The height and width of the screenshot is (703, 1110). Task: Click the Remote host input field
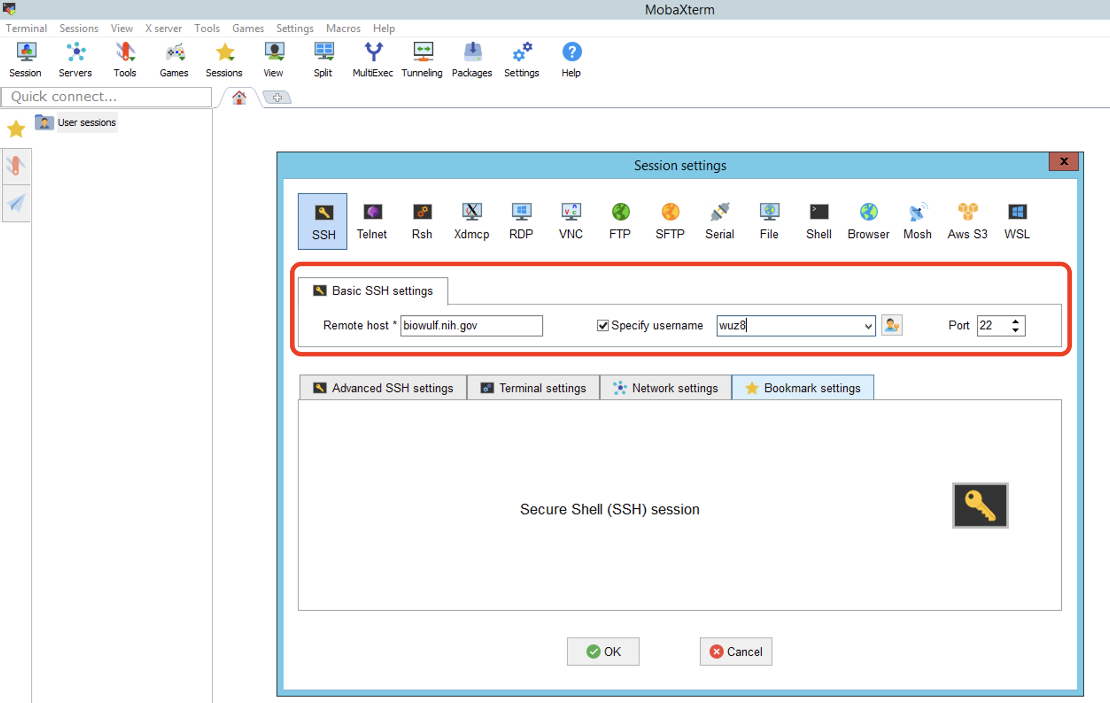point(471,326)
